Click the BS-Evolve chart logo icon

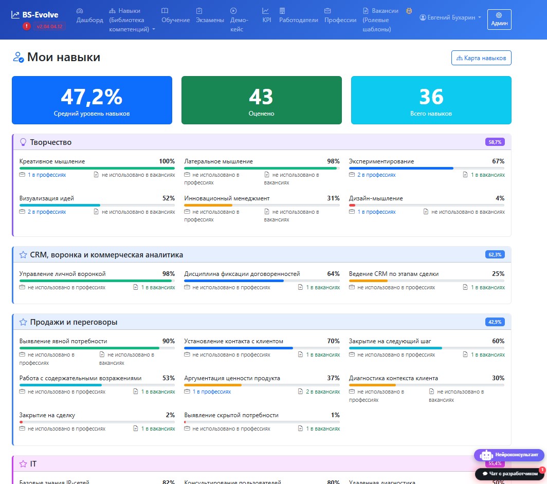(x=15, y=15)
